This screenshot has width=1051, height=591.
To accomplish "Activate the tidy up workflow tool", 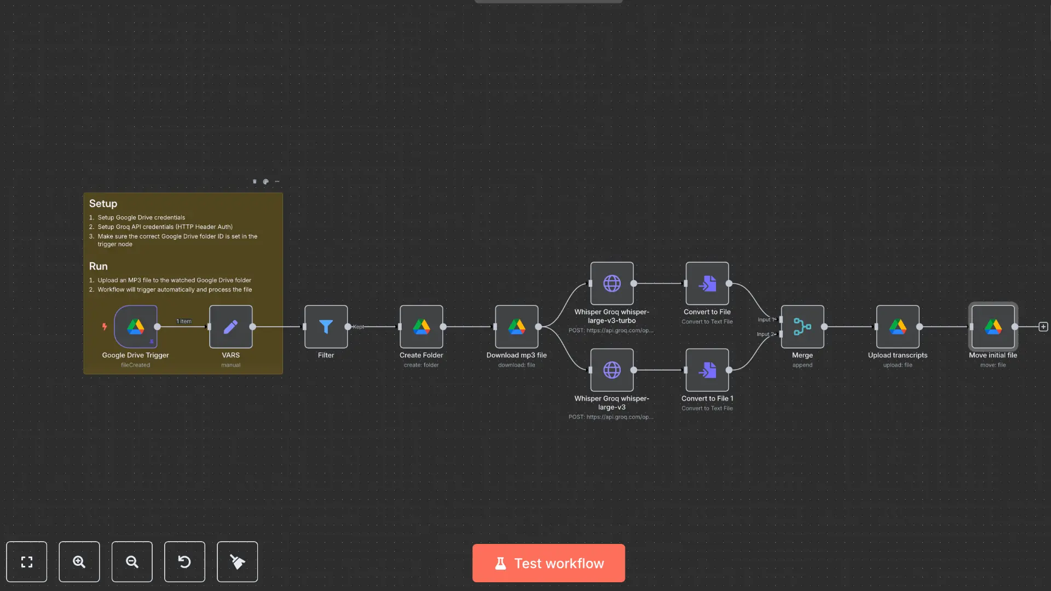I will [x=237, y=561].
